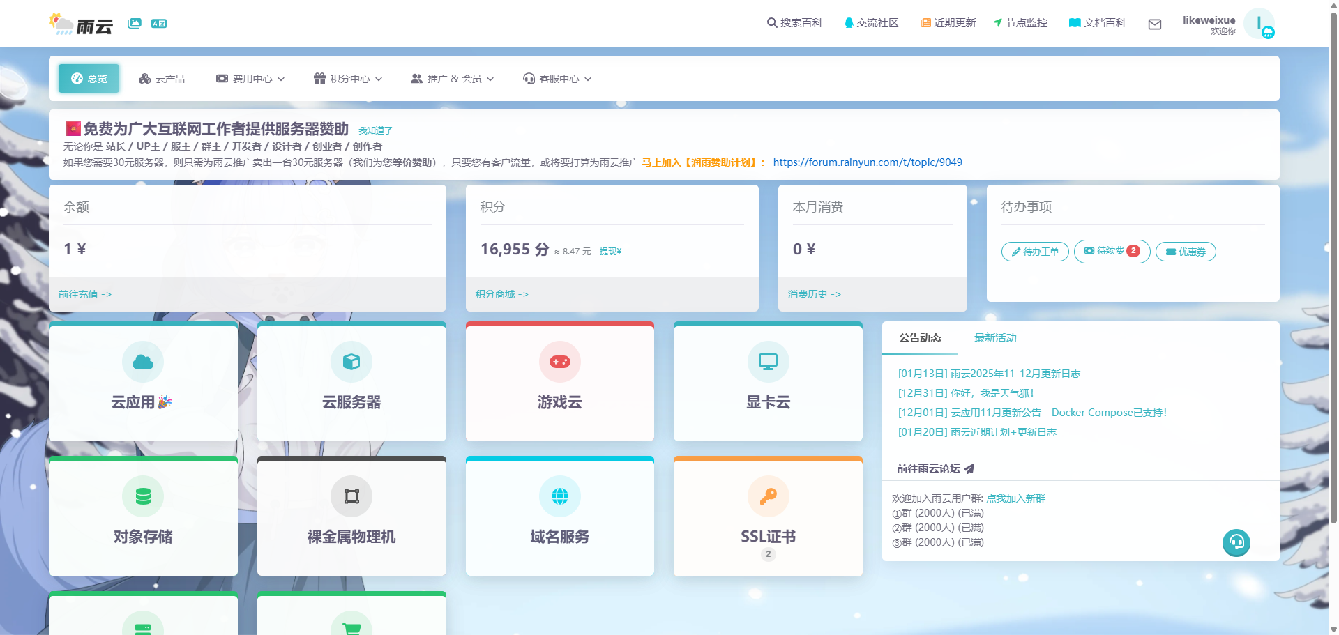Open the mail envelope inbox icon

coord(1155,24)
